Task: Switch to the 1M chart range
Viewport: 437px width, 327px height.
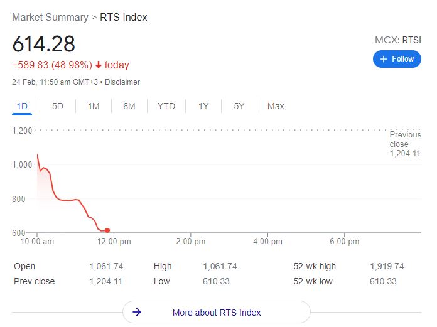Action: point(94,106)
